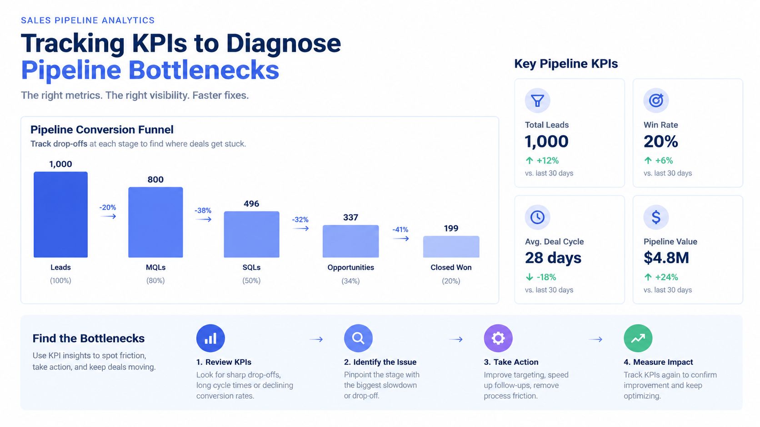Click the MQLs stage label
The image size is (760, 427).
(155, 267)
